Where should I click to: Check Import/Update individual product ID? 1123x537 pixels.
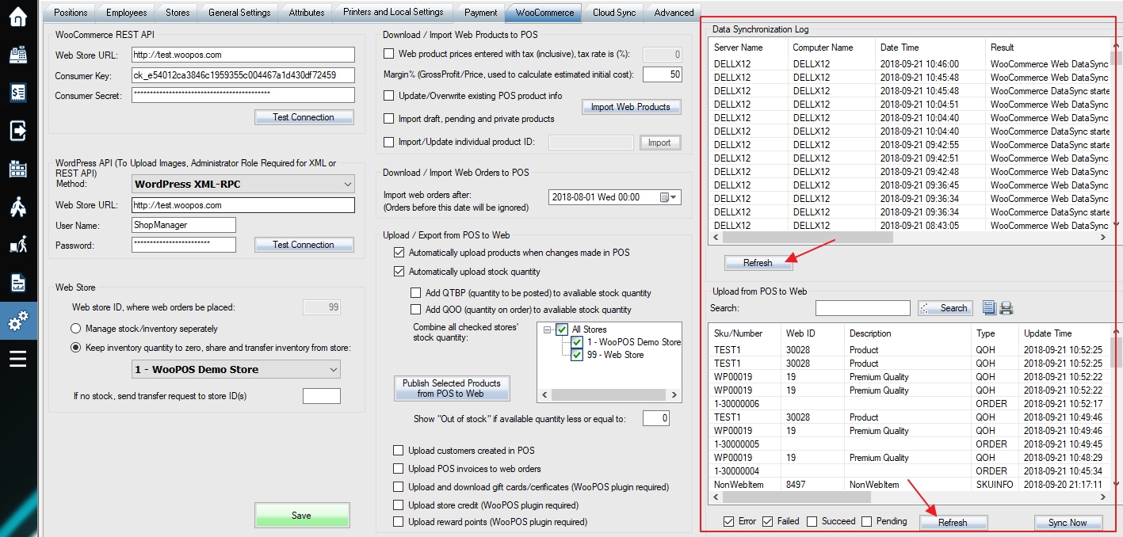tap(388, 142)
